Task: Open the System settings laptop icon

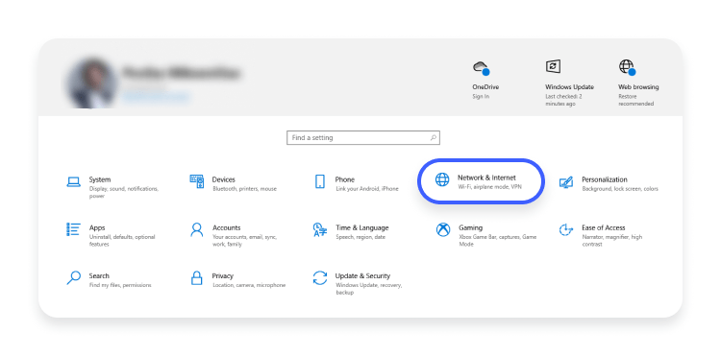Action: click(74, 182)
